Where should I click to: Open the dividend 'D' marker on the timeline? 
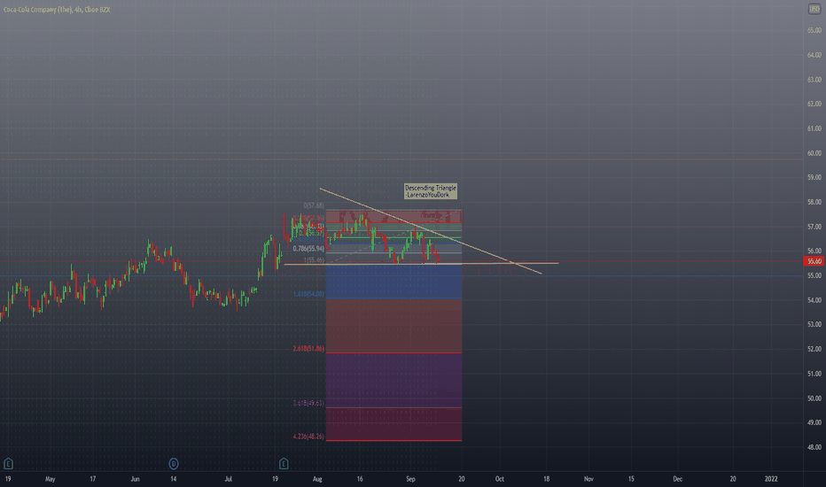[174, 463]
